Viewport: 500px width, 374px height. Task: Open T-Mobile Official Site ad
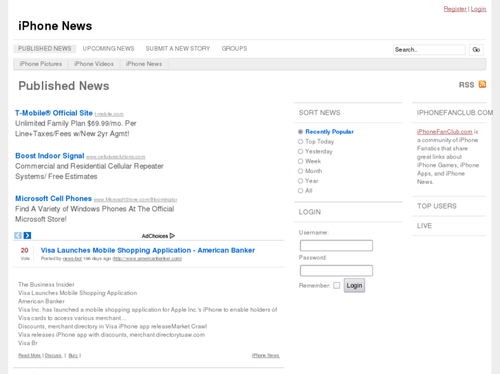(54, 113)
